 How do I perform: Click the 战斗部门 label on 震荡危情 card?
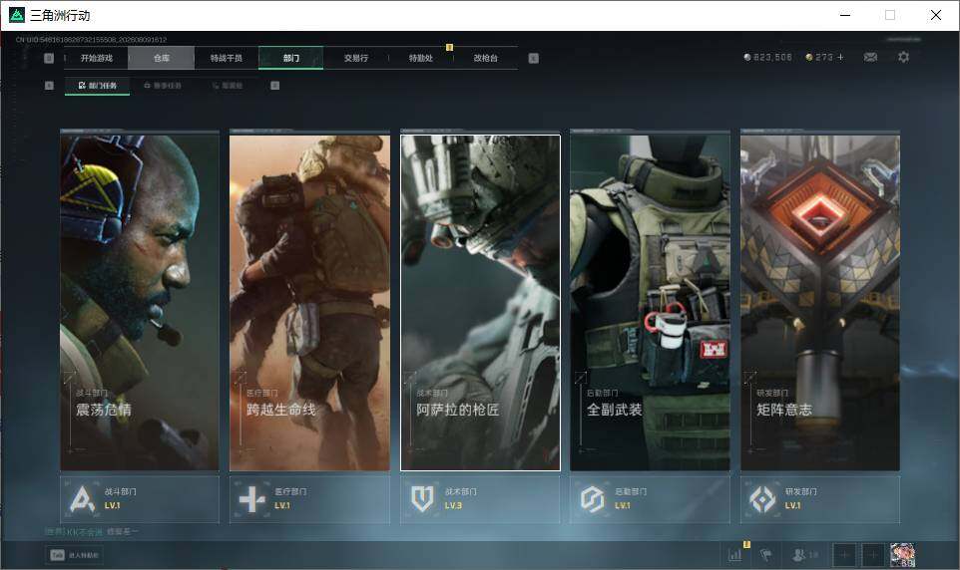click(x=91, y=393)
